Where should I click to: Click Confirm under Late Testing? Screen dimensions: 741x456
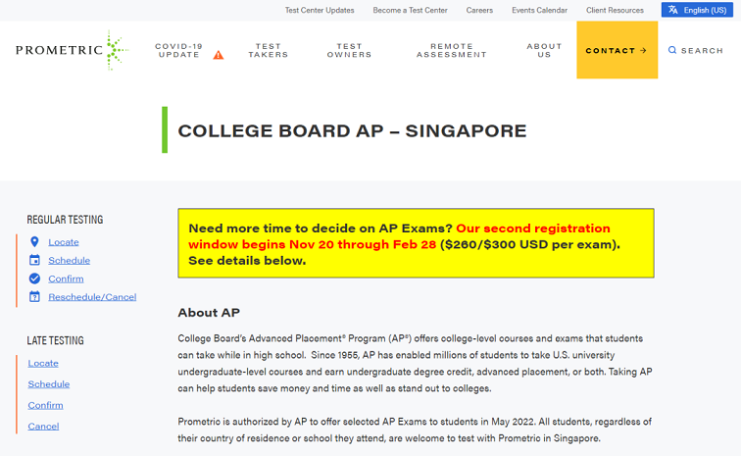click(x=45, y=405)
